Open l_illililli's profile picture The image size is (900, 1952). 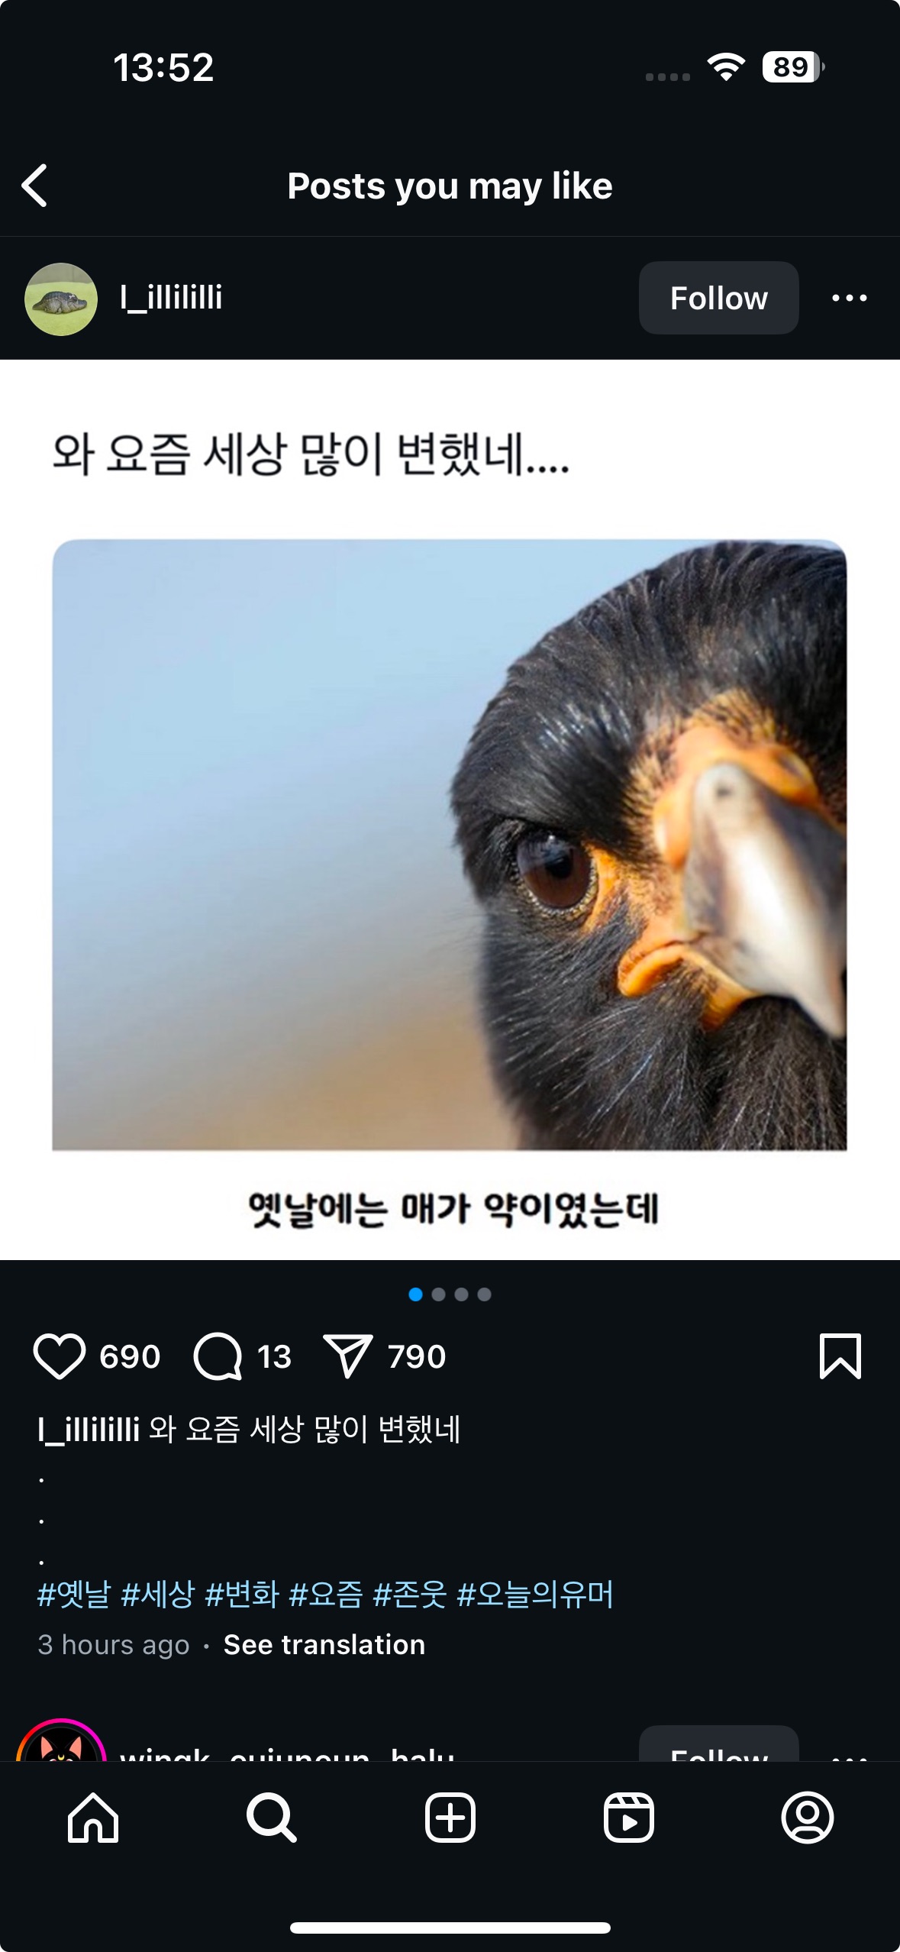(x=61, y=299)
